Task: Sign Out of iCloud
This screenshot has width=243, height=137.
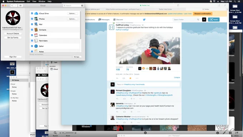Action: pyautogui.click(x=13, y=57)
